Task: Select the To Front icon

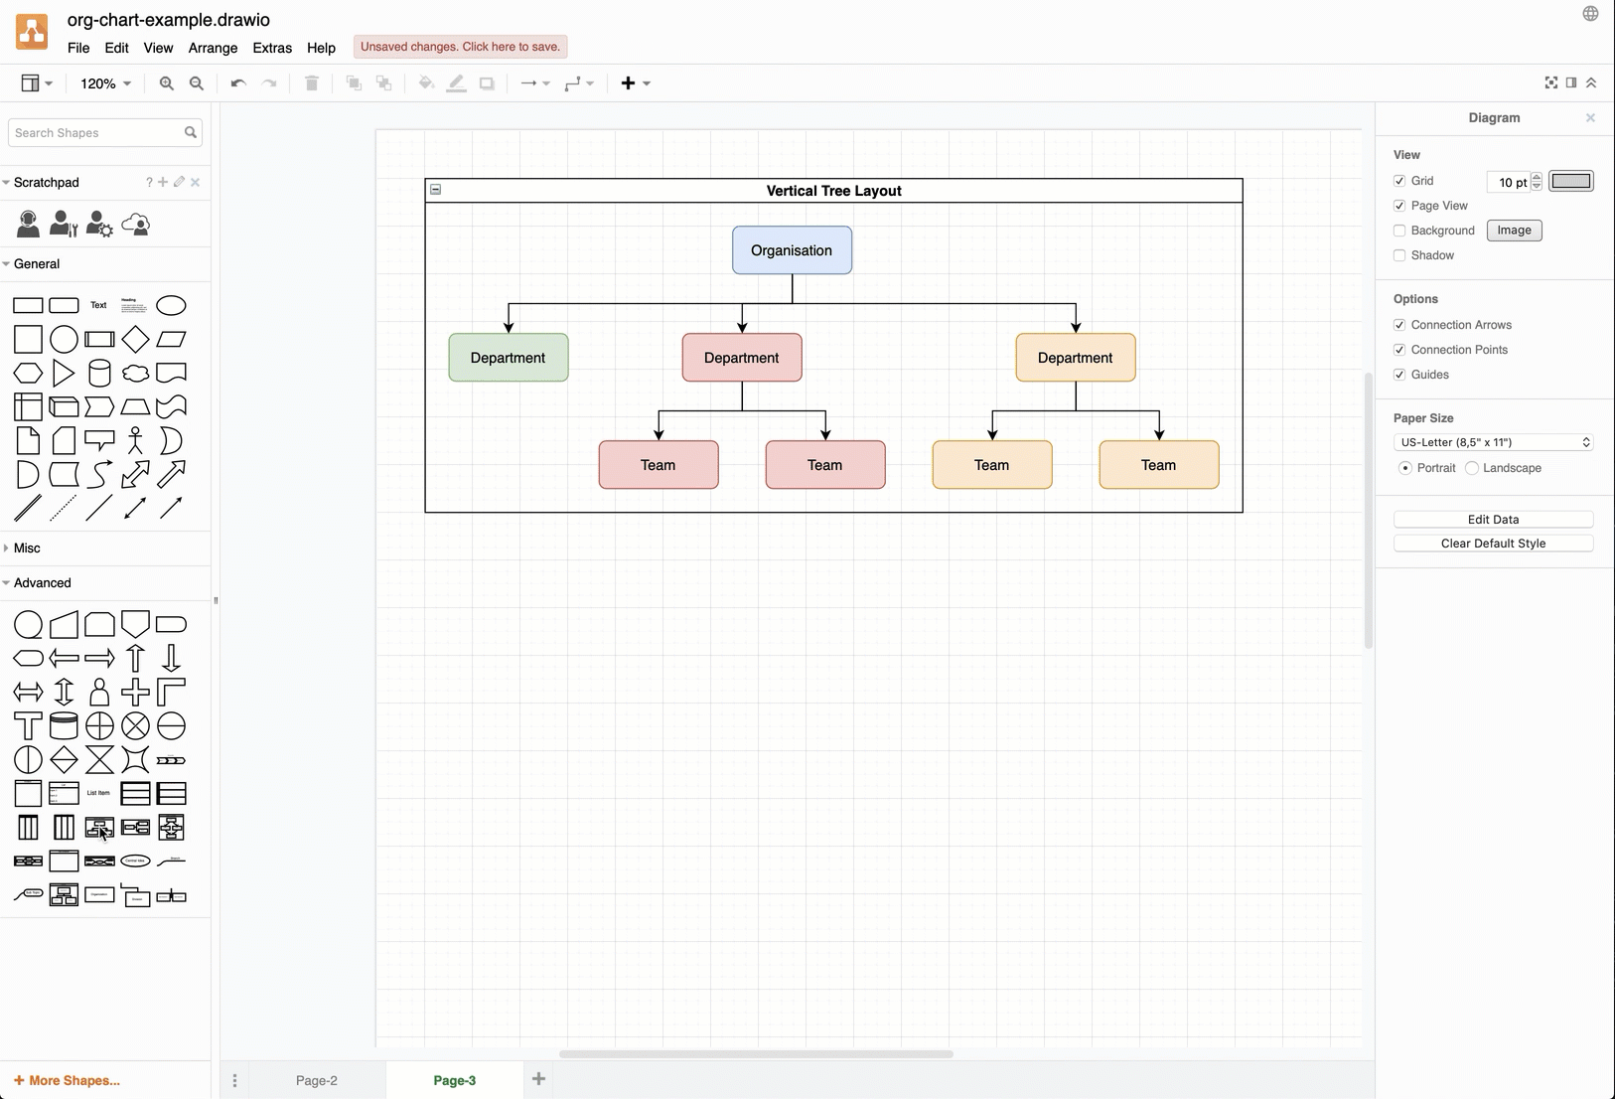Action: (x=353, y=83)
